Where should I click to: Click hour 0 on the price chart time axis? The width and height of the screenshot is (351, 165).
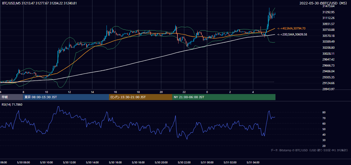coord(207,92)
